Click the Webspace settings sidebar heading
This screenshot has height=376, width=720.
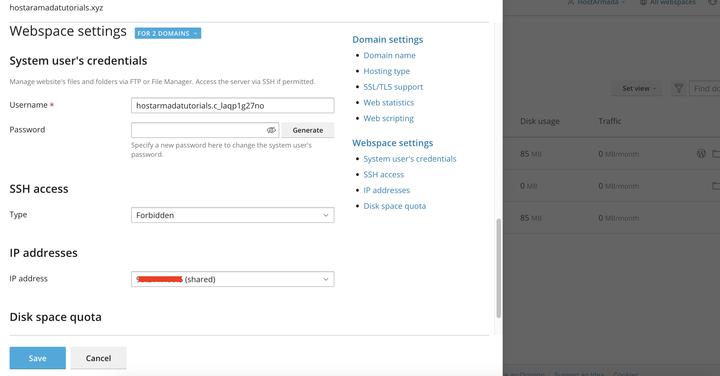[x=393, y=143]
